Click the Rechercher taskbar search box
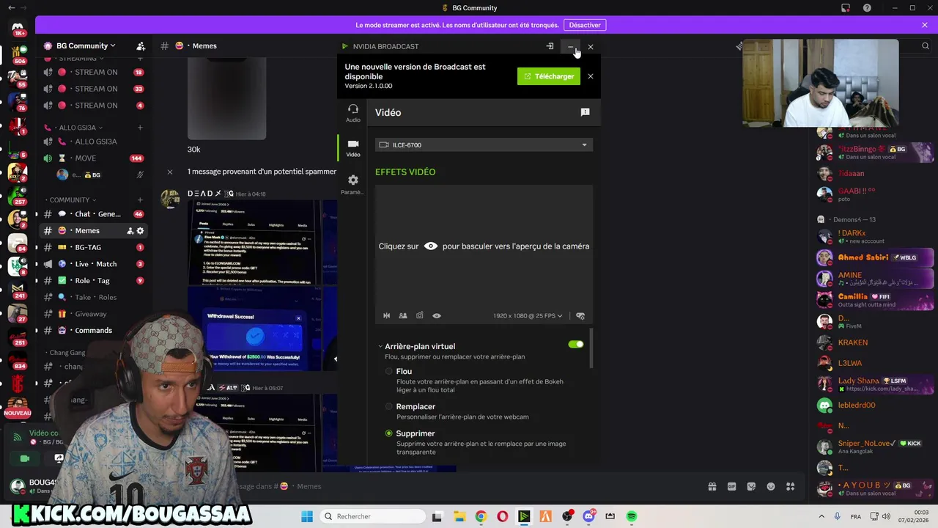Screen dimensions: 938x528 pos(372,516)
